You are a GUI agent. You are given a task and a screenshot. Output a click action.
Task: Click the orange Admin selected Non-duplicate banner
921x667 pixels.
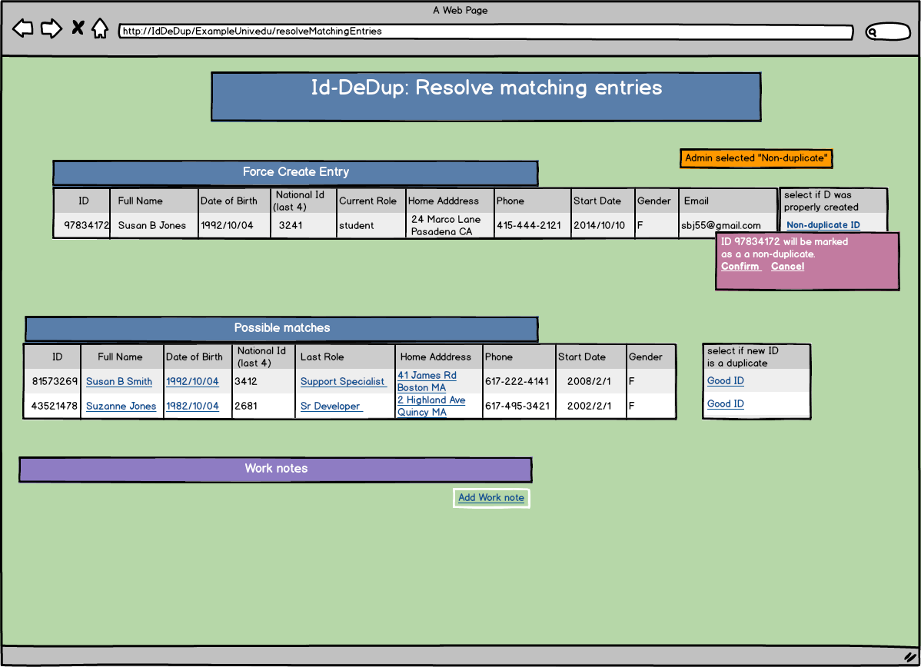[756, 158]
